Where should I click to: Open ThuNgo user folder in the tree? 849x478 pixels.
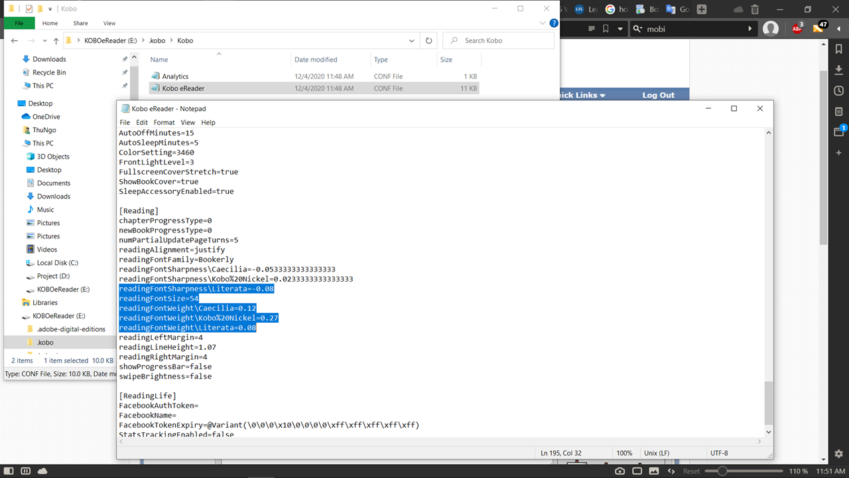44,130
